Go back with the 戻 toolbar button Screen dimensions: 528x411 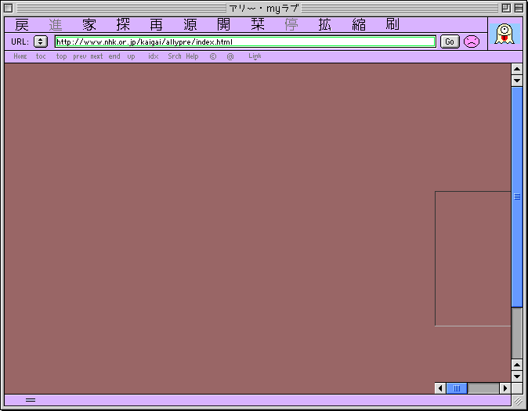(22, 24)
